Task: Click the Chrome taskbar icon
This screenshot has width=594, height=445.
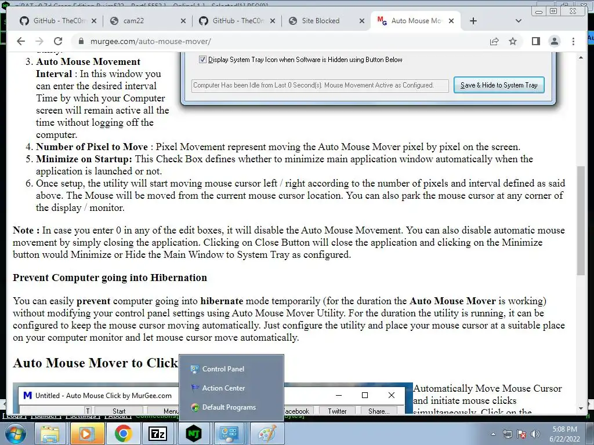Action: tap(123, 433)
